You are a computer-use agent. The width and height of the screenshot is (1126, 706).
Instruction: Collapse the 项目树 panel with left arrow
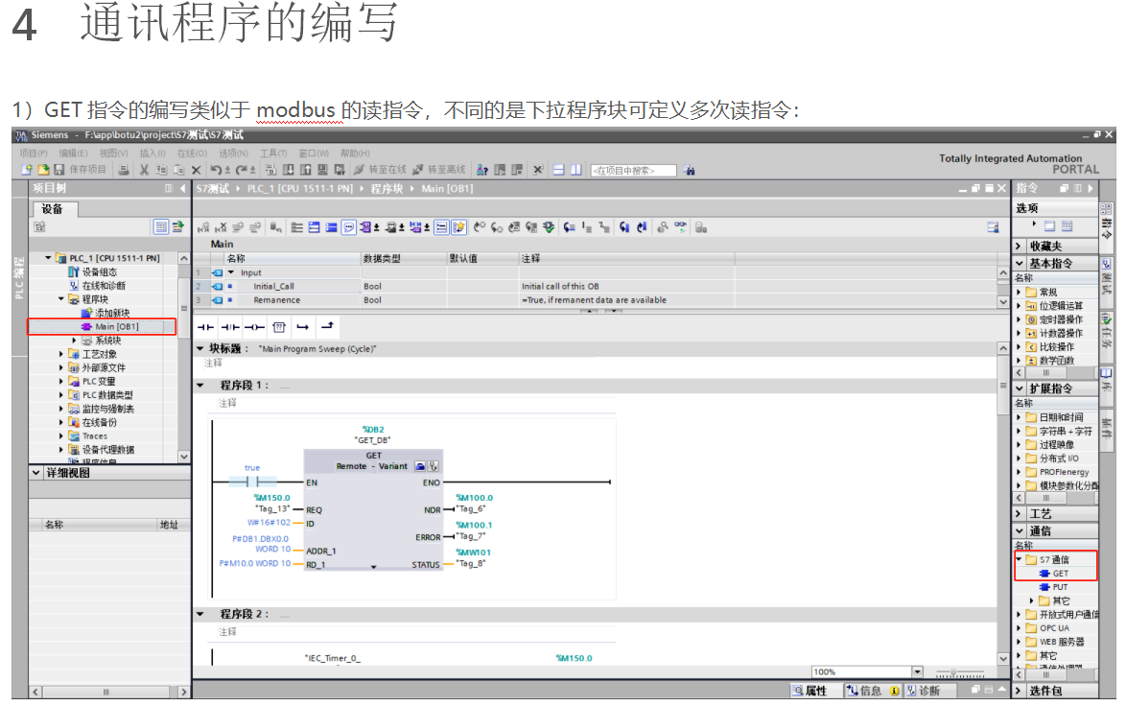pos(183,188)
